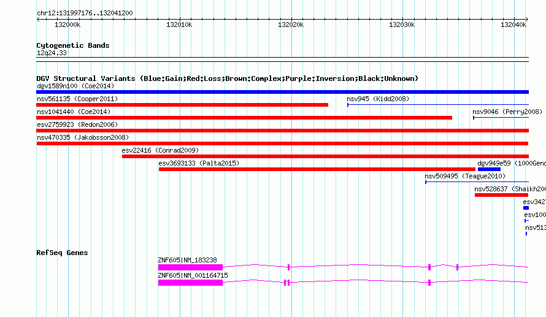Click the ZNF605|NM_001164715 large exon block
546x317 pixels.
pos(190,283)
